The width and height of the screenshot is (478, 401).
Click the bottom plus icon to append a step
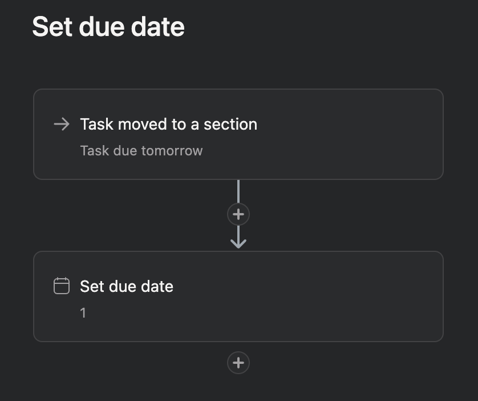point(238,363)
